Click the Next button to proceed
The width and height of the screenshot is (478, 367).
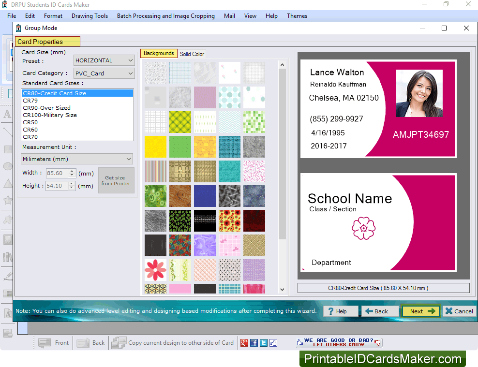pyautogui.click(x=420, y=311)
